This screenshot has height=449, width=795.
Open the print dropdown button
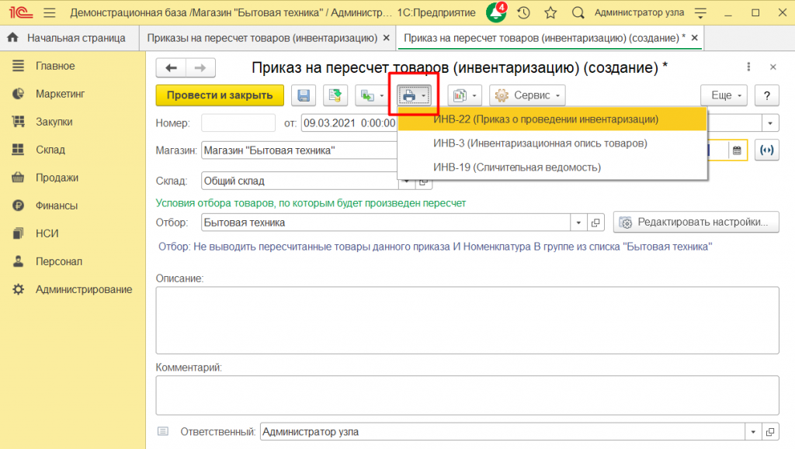click(415, 95)
